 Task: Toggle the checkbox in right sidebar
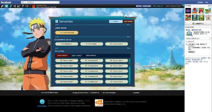(187, 44)
